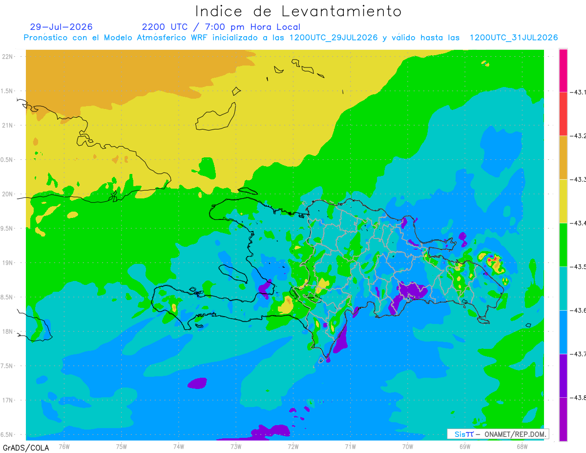Click the '22N' latitude label
586x453 pixels.
coord(7,56)
